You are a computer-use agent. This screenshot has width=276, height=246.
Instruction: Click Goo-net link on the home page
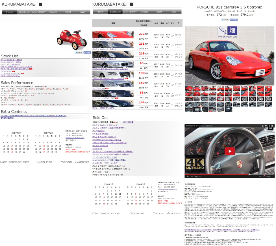tap(45, 162)
